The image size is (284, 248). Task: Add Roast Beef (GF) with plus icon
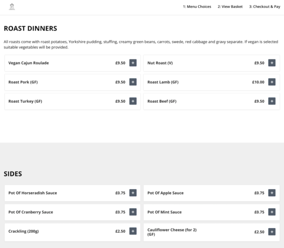272,101
